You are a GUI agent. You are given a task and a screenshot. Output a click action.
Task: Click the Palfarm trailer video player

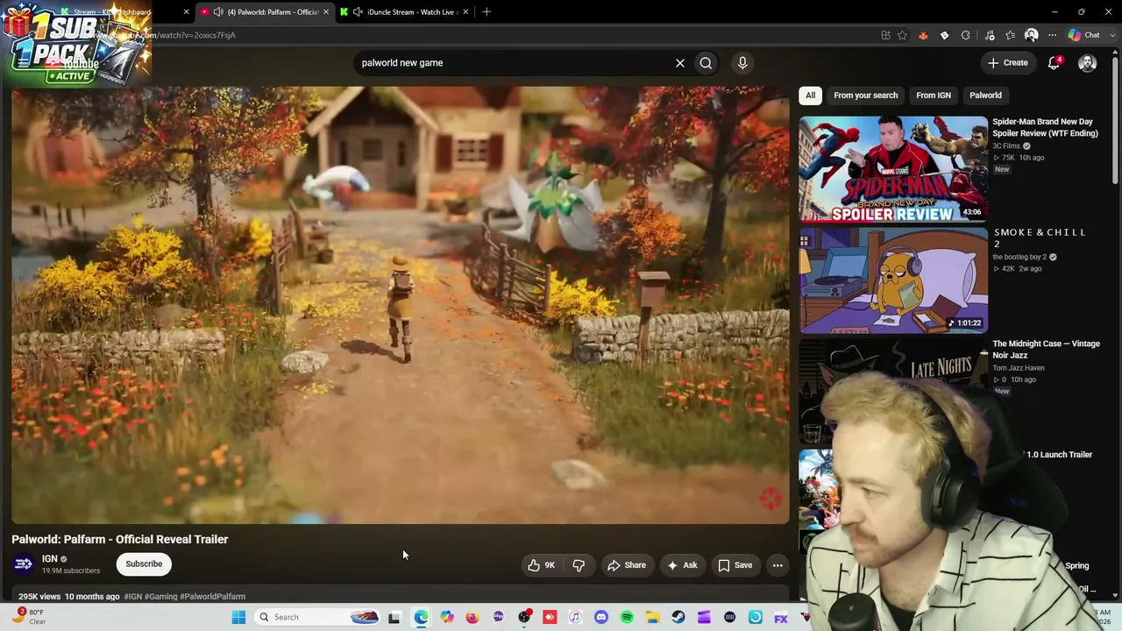(x=401, y=305)
